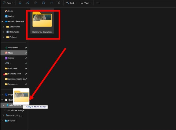This screenshot has width=176, height=130.
Task: Open the View dropdown
Action: click(x=86, y=3)
